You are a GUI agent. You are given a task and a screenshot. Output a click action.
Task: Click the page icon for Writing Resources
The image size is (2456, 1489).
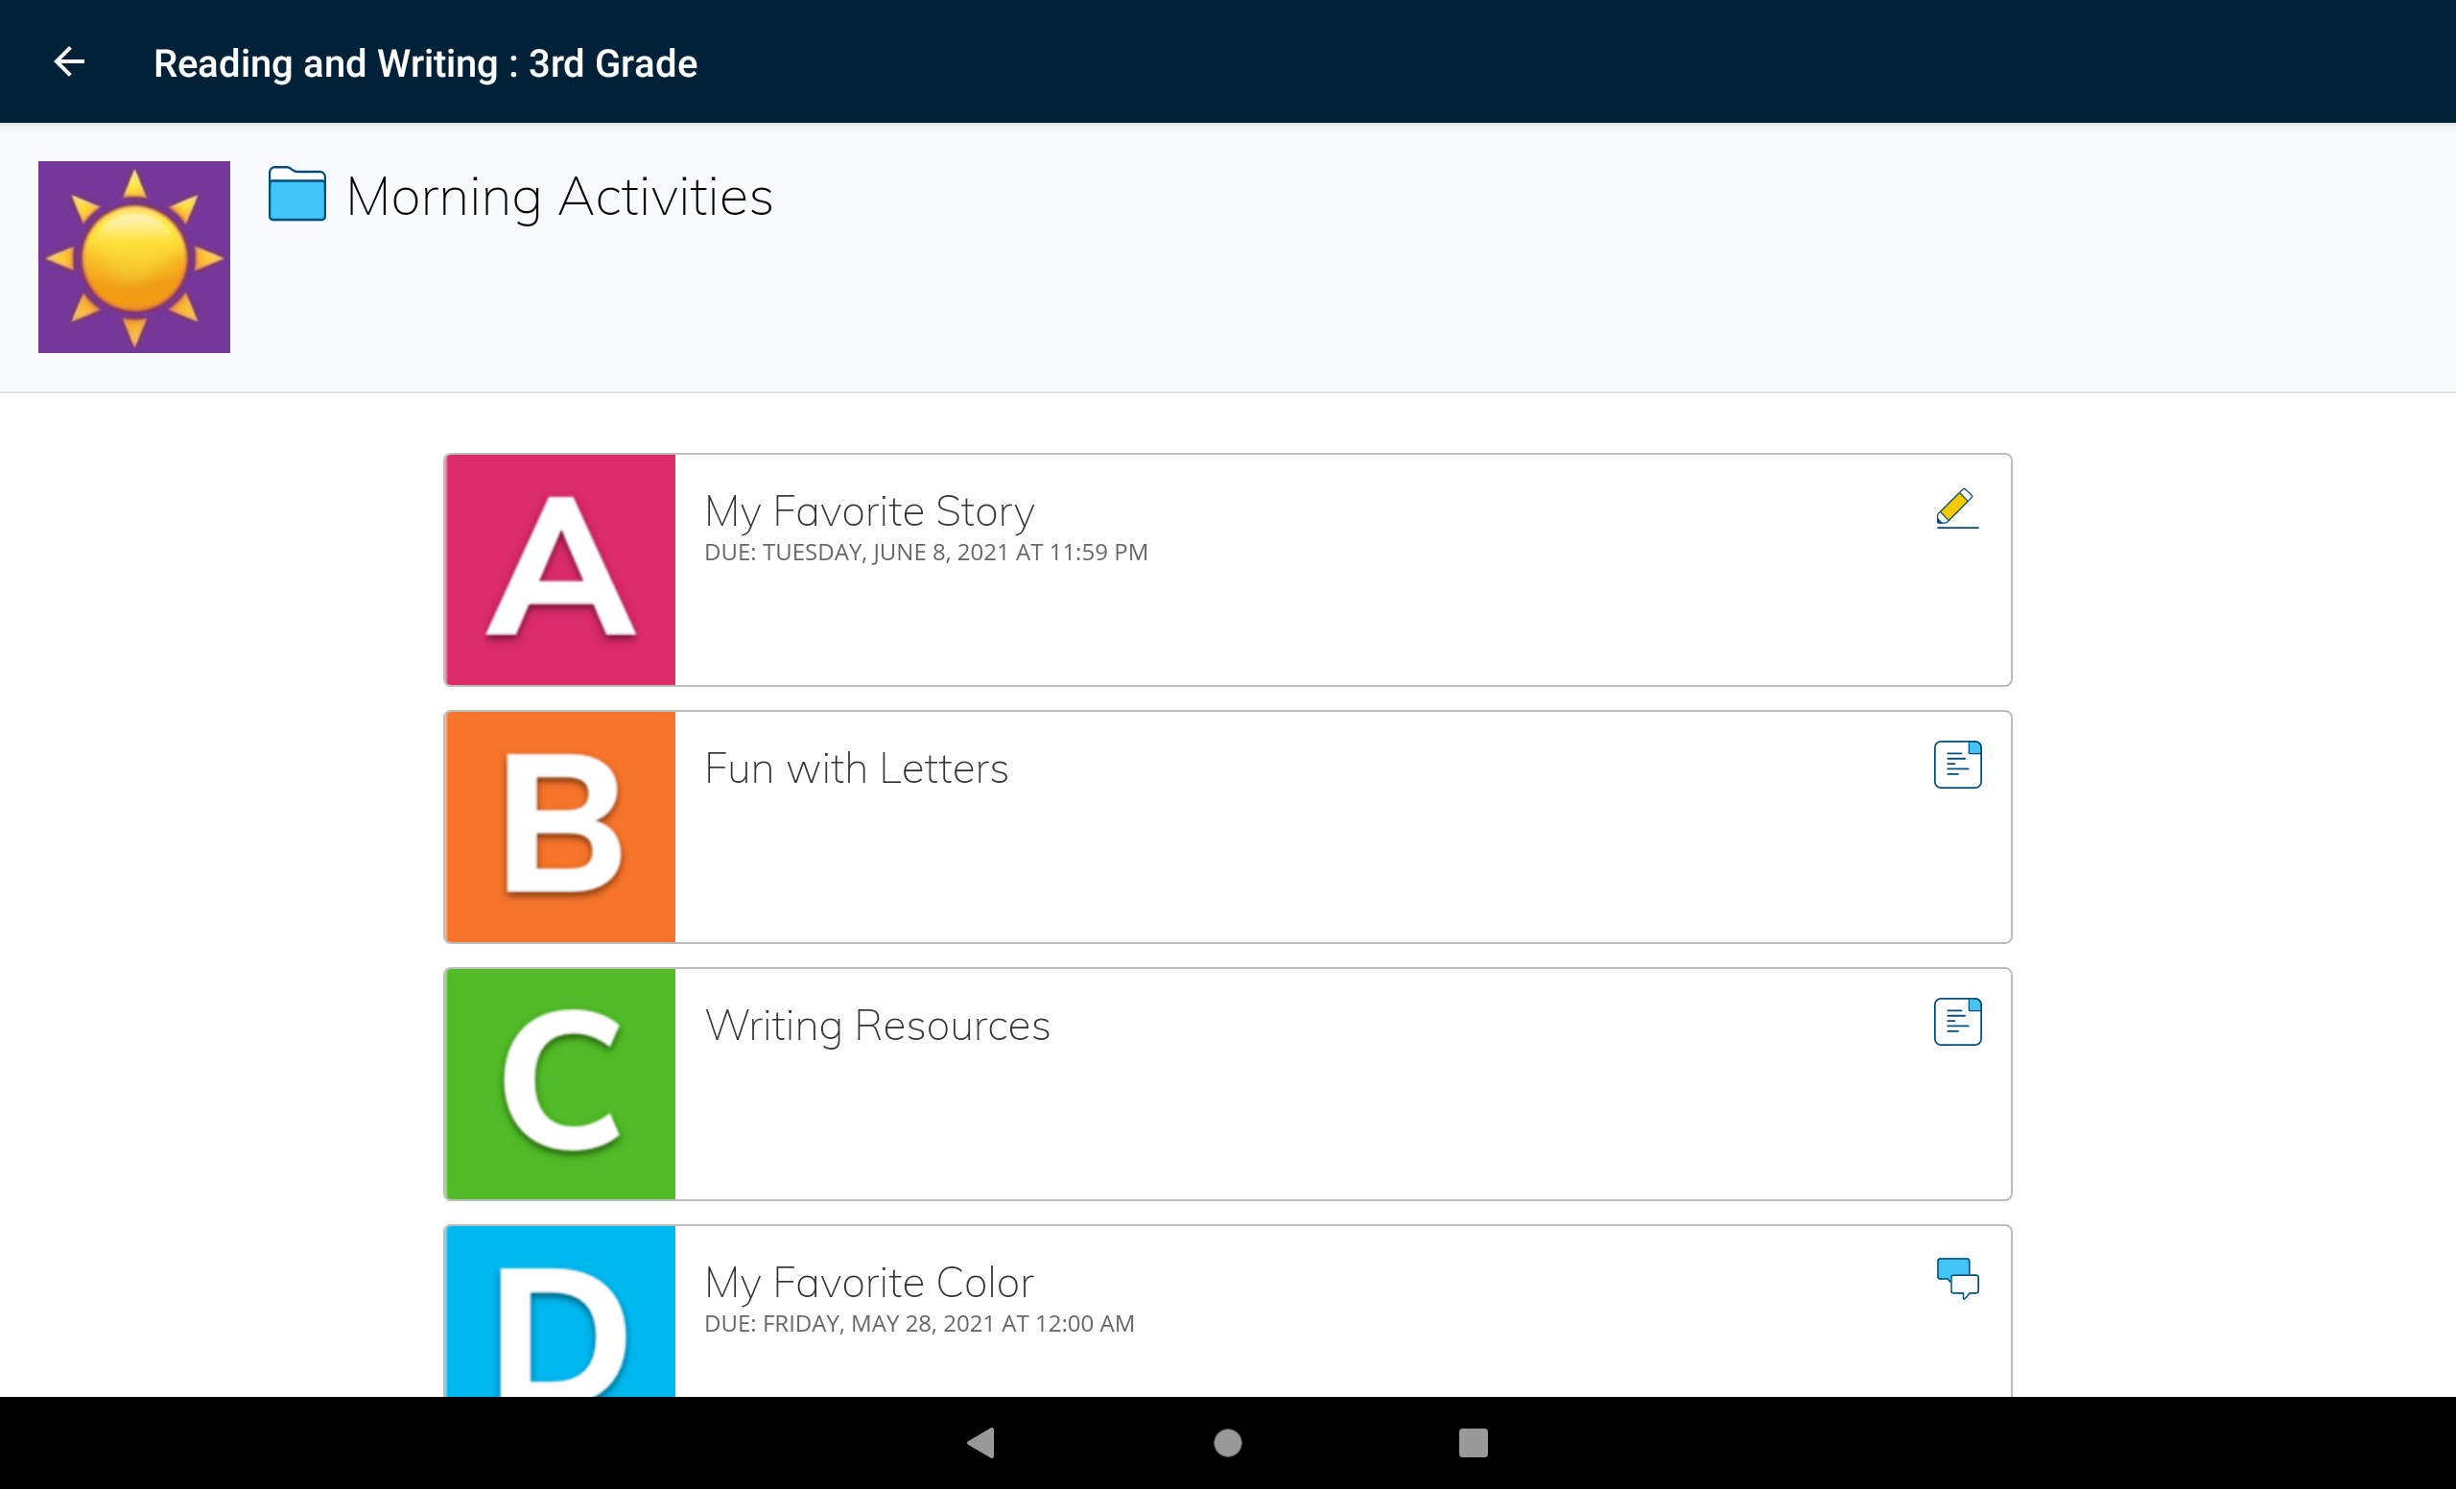[1956, 1022]
